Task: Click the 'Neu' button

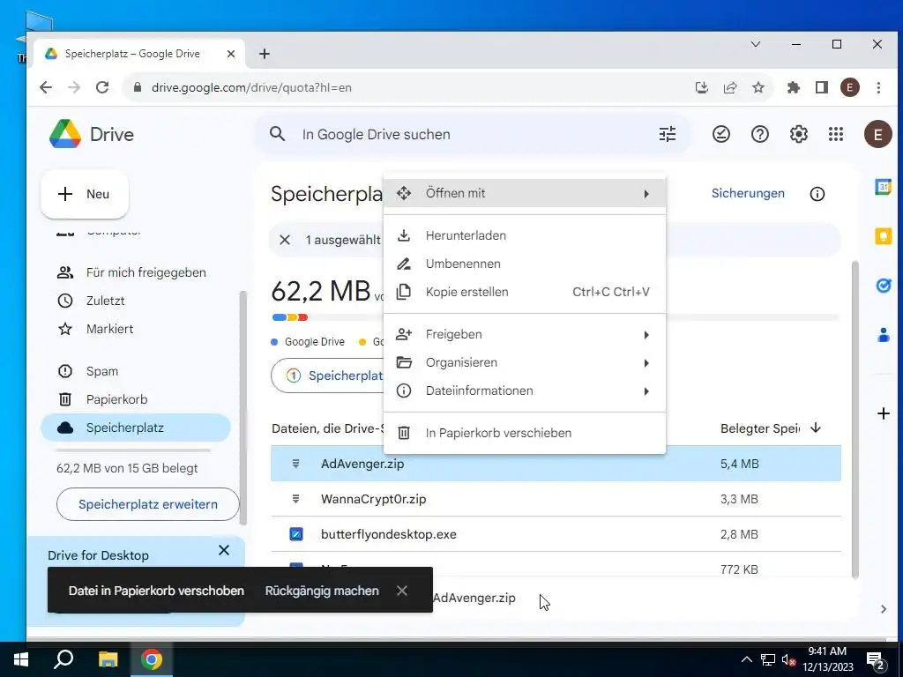Action: pos(85,194)
